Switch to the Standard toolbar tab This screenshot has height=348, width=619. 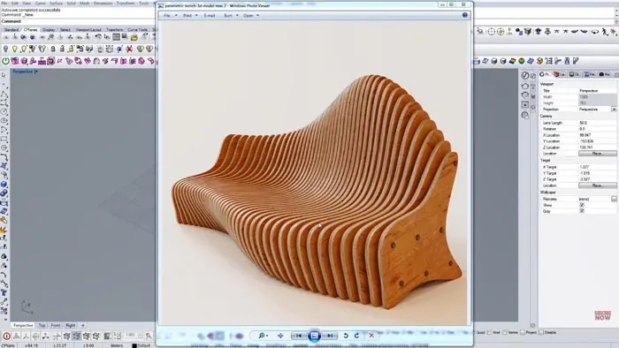pos(11,29)
